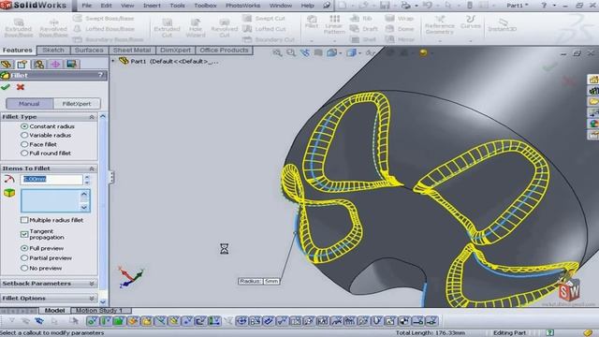Open the ConfigurationManager tab icon

(38, 65)
